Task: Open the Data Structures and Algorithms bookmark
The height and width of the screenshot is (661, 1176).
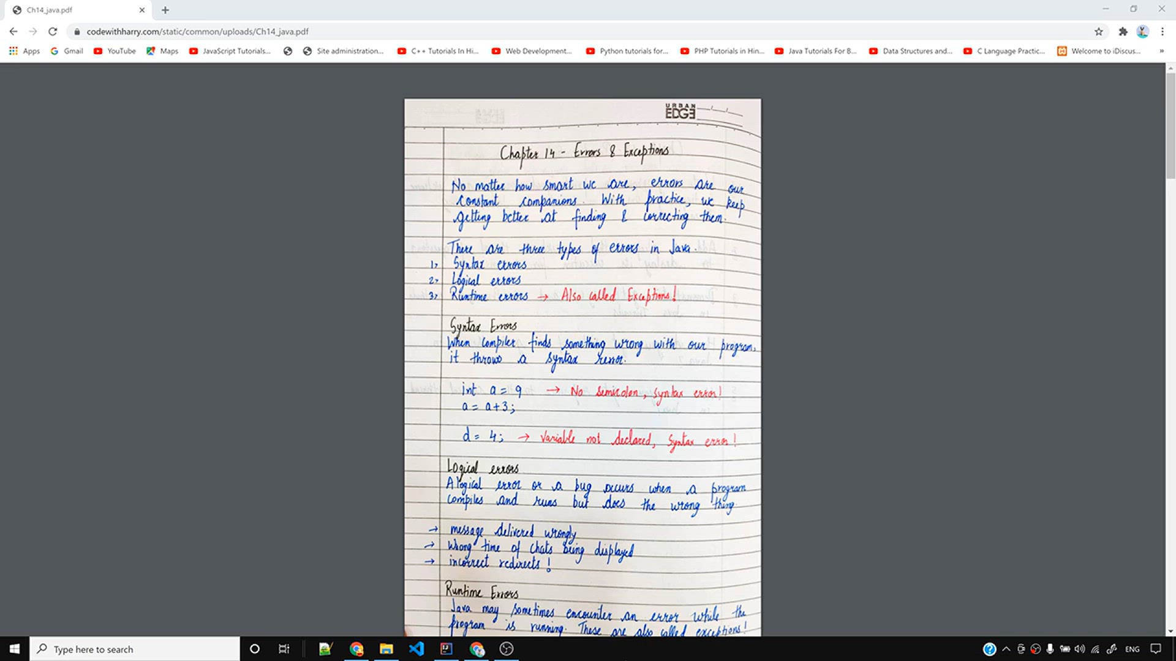Action: (x=911, y=51)
